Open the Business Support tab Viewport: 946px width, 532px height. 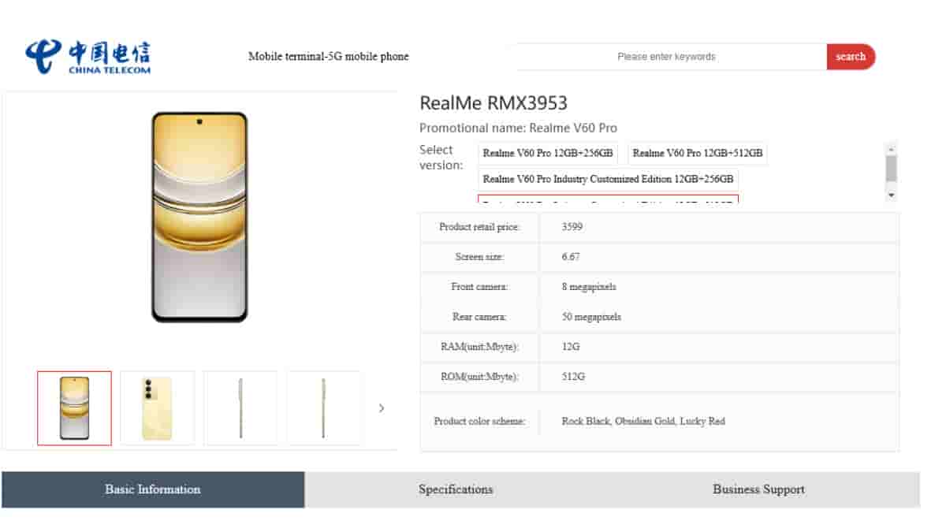(758, 489)
